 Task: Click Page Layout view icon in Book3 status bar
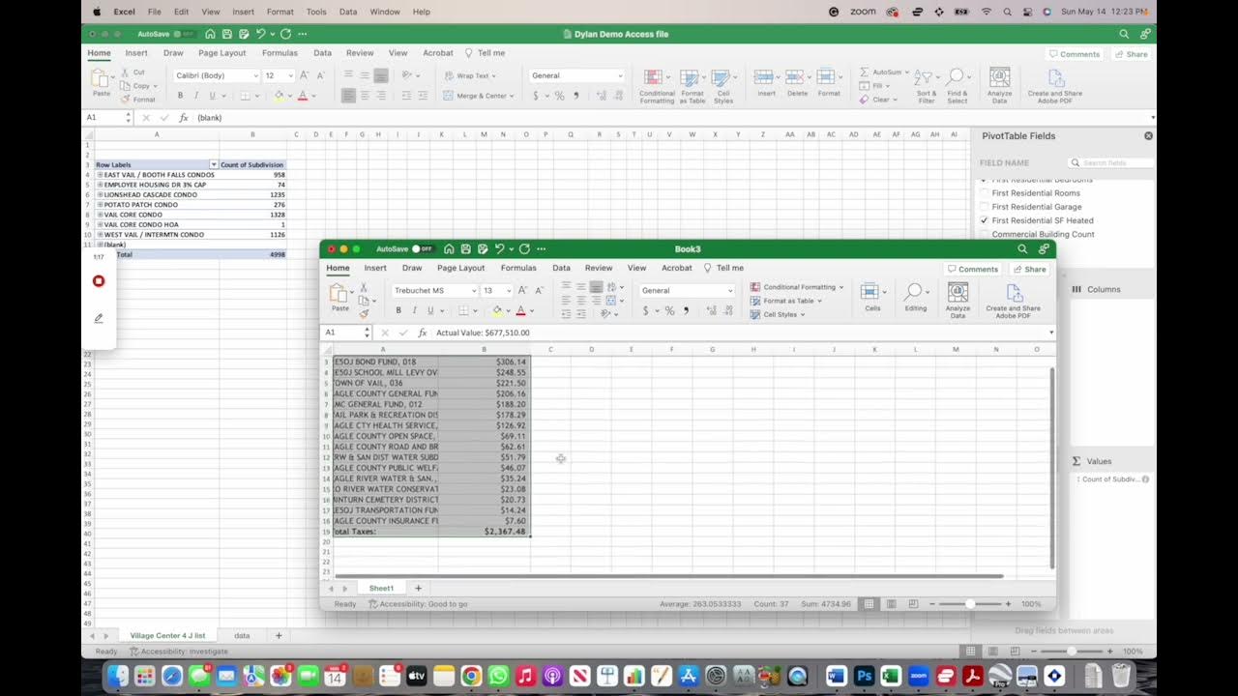point(890,604)
